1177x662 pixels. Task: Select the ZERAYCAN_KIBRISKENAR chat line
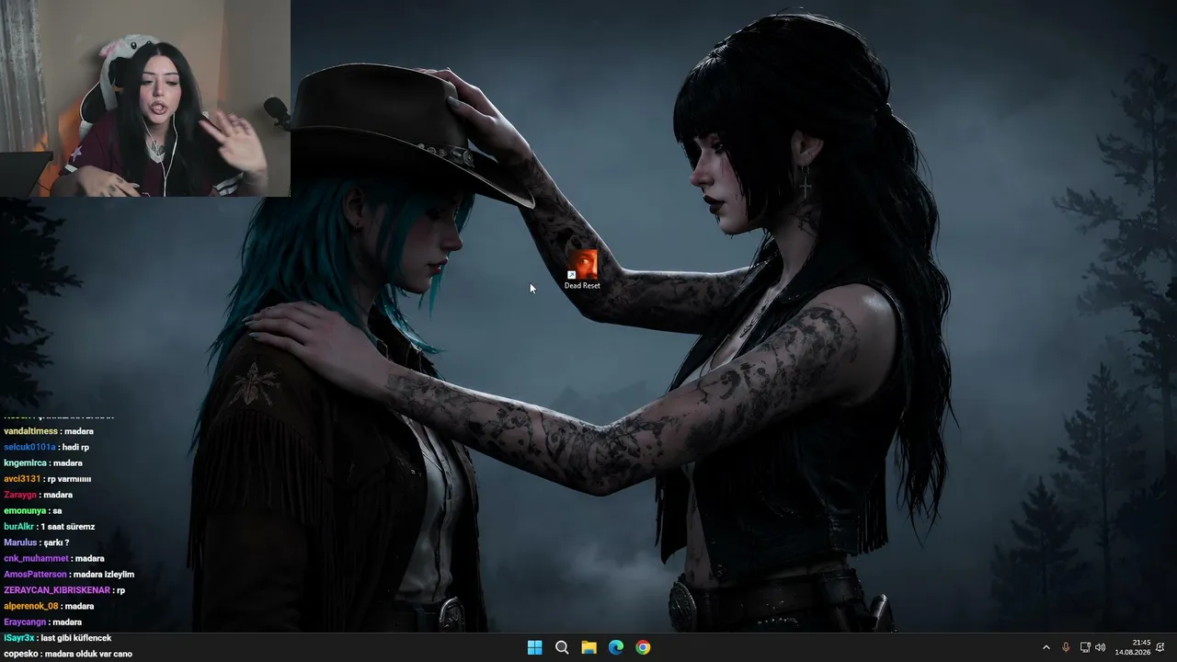(x=64, y=590)
